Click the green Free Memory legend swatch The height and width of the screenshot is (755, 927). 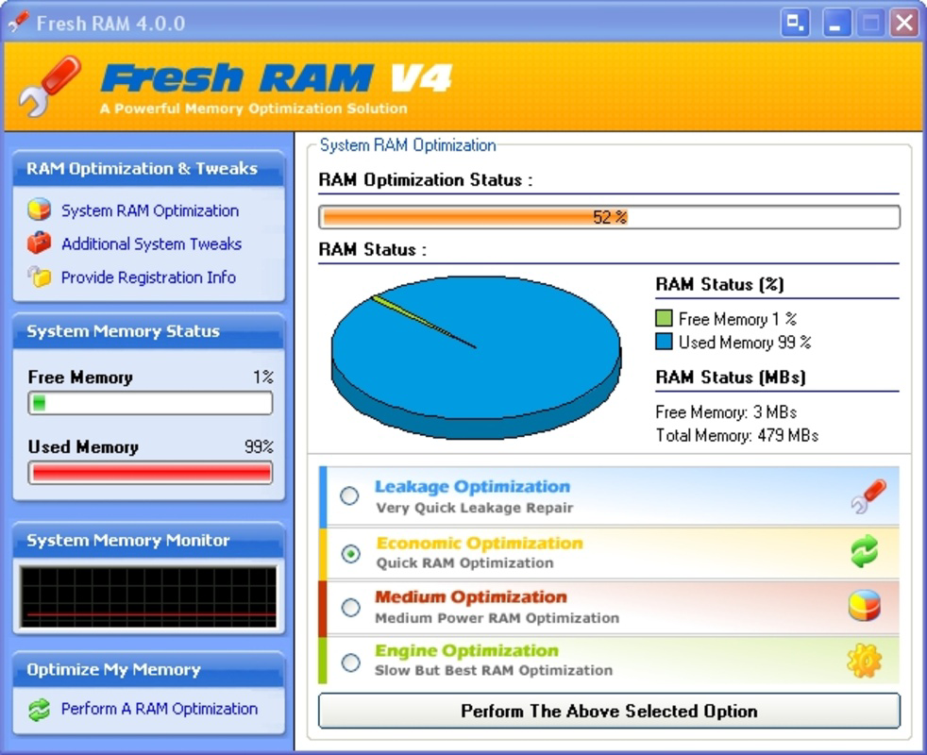point(664,319)
